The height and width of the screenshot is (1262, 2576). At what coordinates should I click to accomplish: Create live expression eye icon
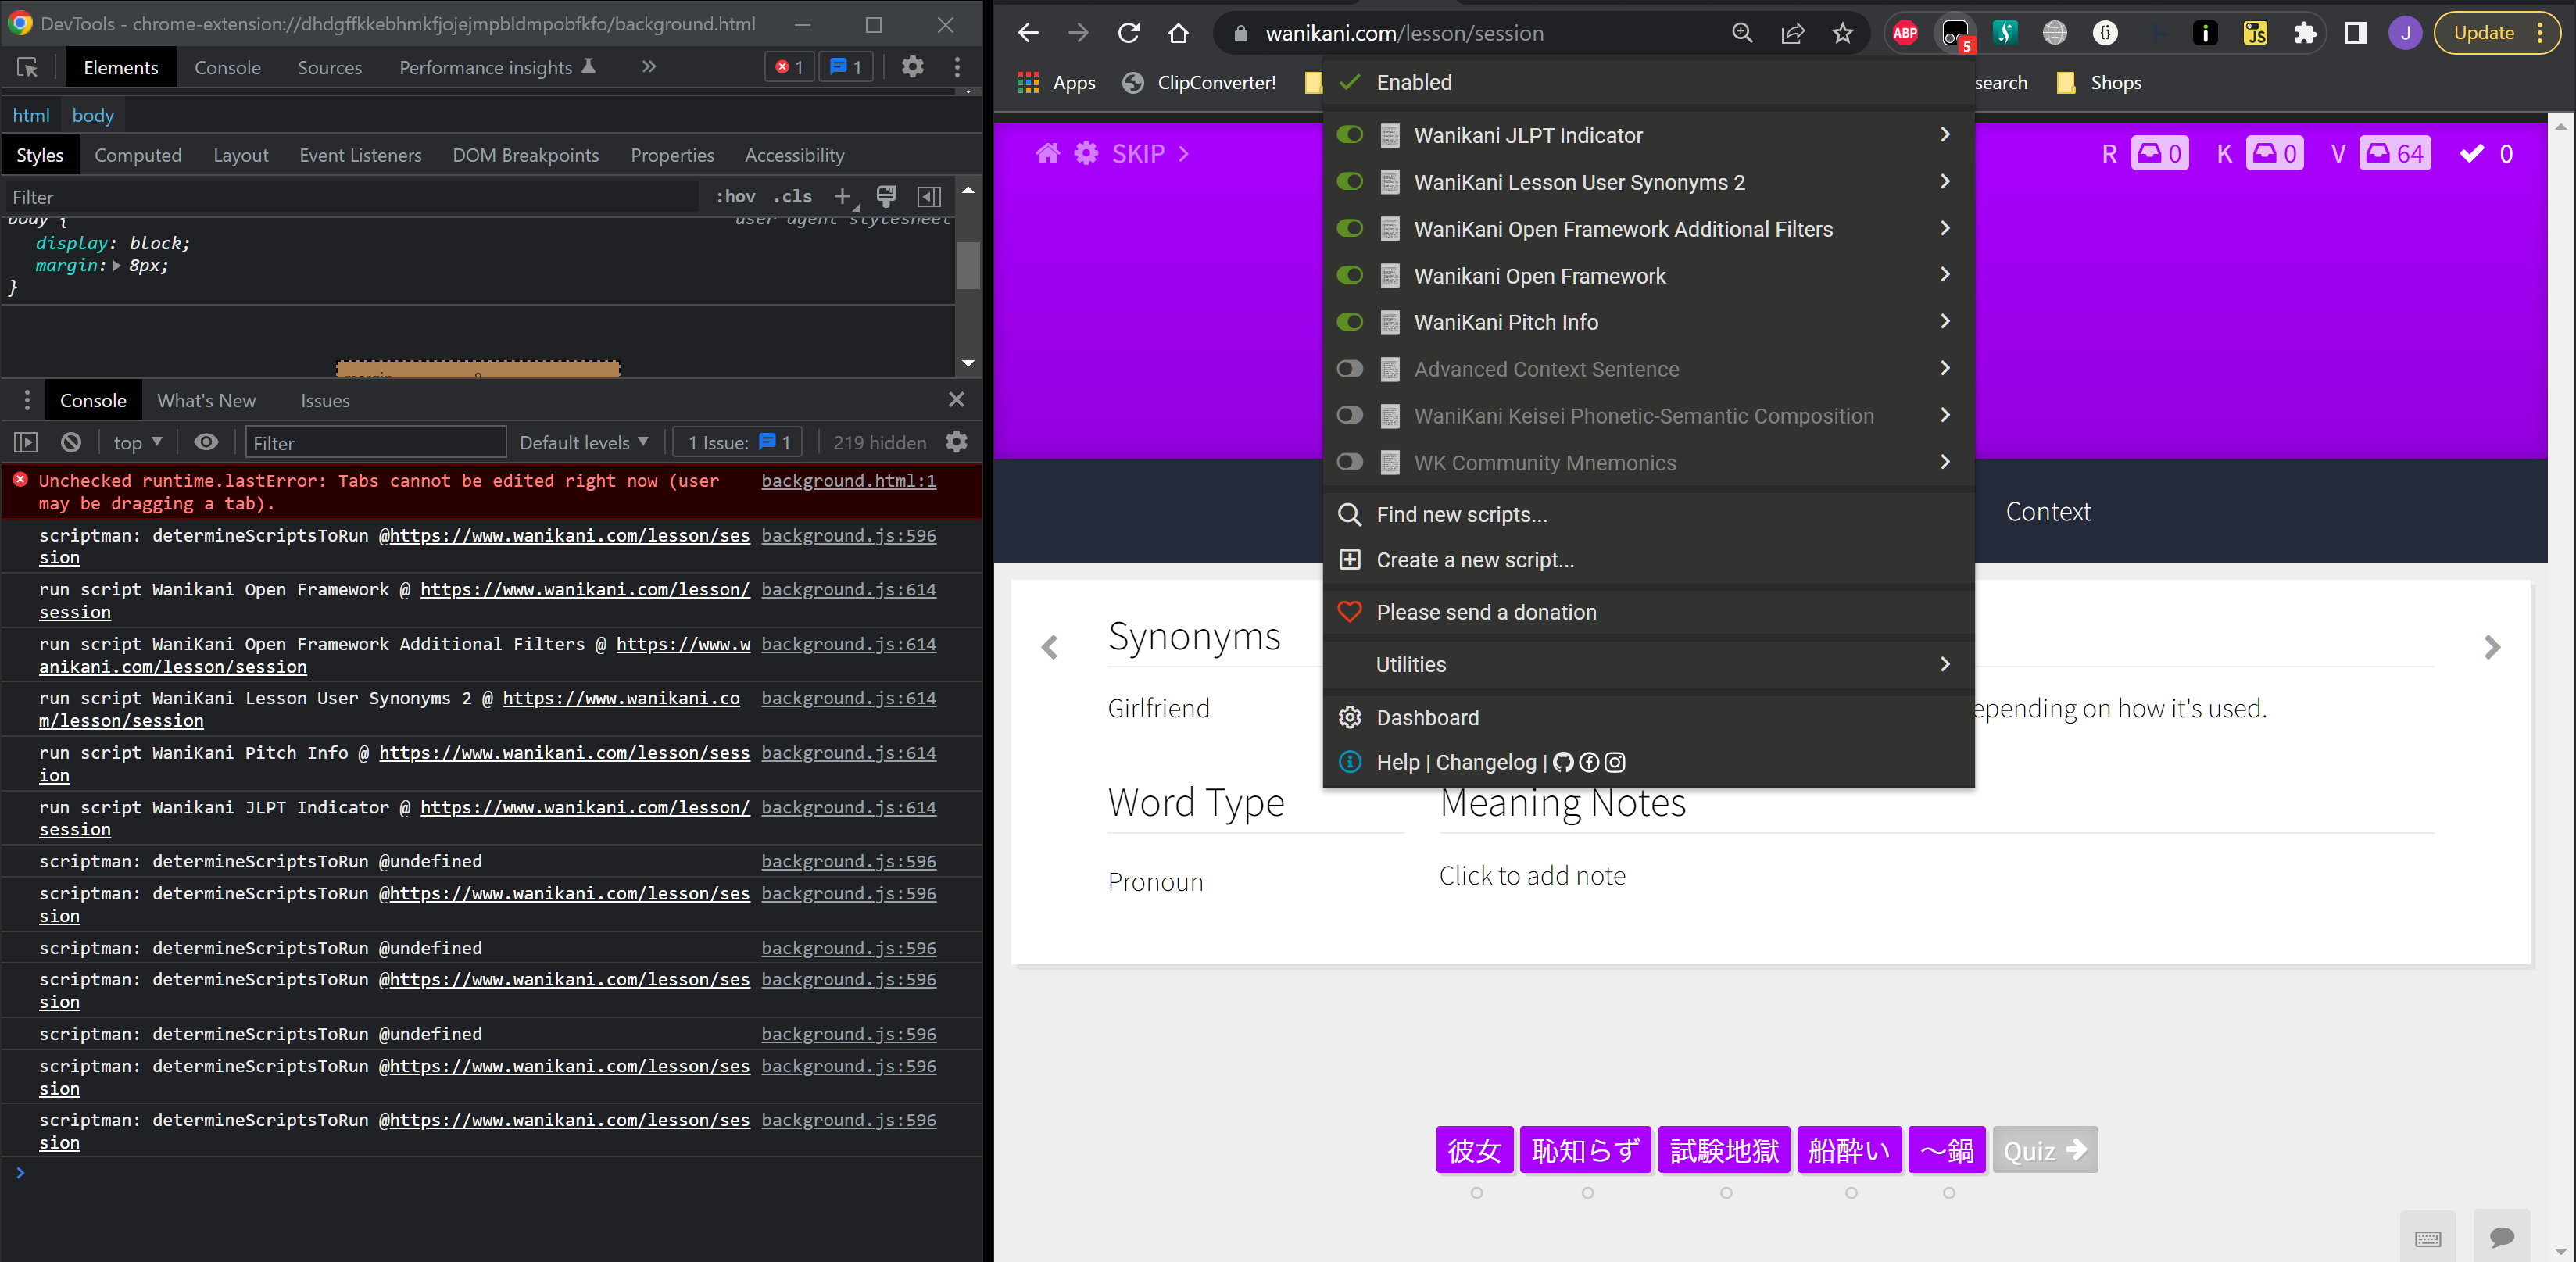(206, 442)
